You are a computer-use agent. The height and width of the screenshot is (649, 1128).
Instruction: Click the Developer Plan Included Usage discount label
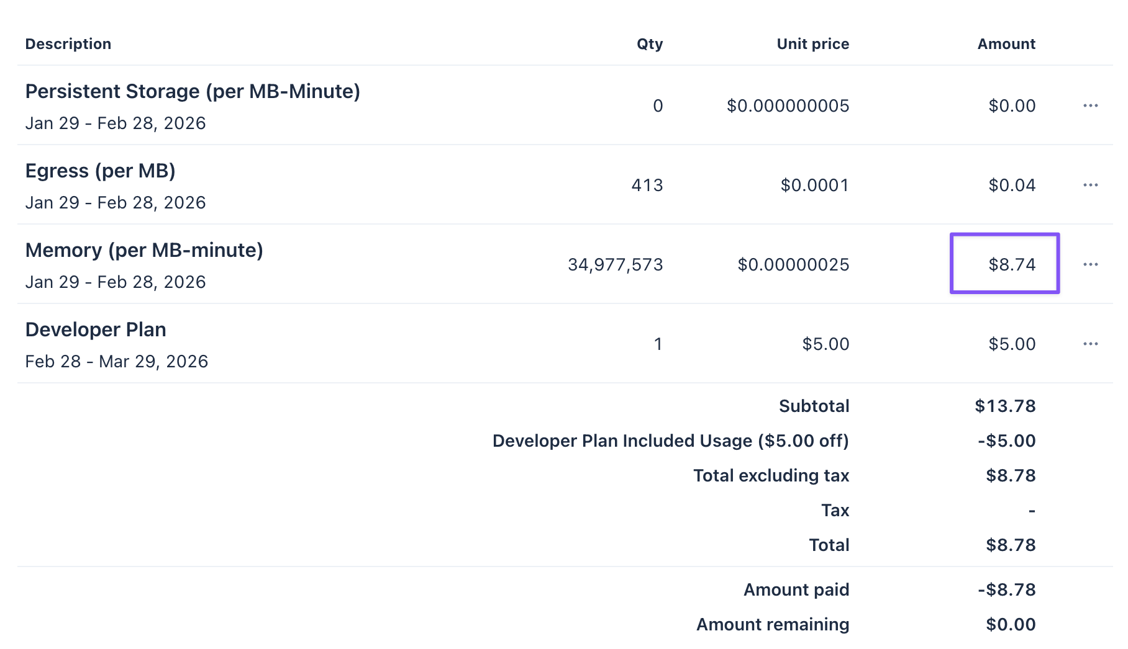(x=670, y=441)
